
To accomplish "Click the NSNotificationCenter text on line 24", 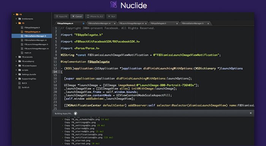I will click(84, 105).
